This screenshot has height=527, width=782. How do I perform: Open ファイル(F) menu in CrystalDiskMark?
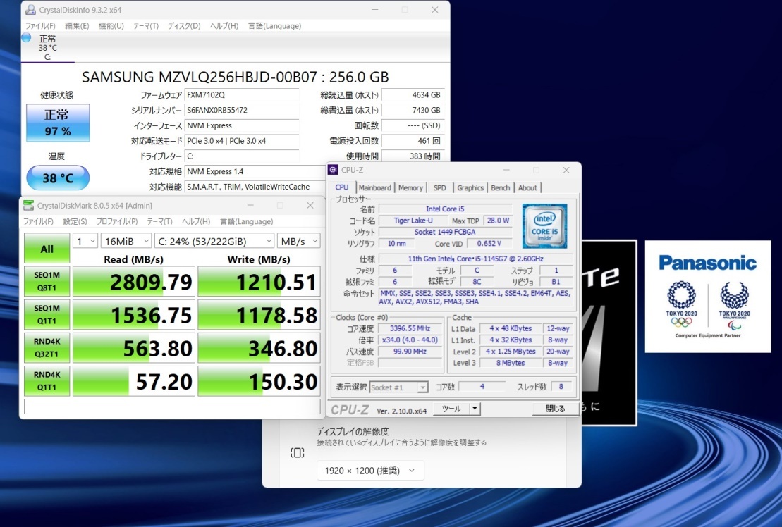pos(38,221)
